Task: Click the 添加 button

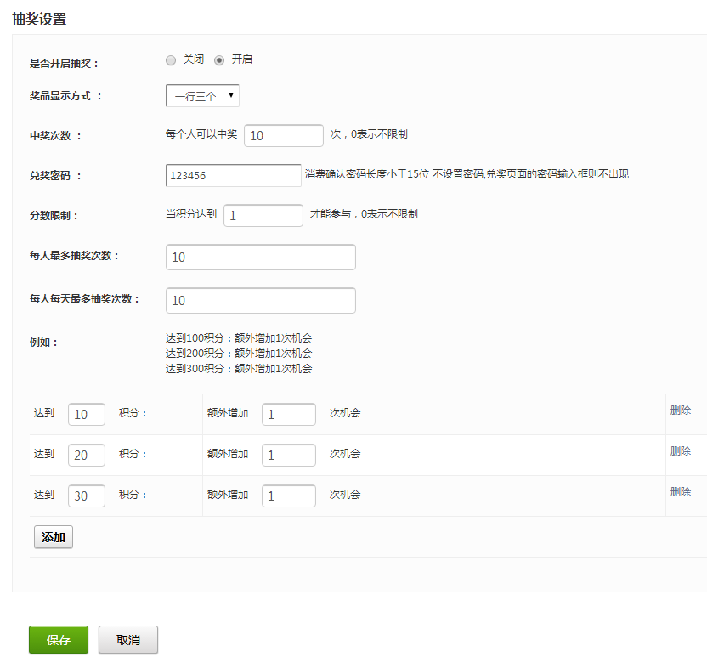Action: coord(54,537)
